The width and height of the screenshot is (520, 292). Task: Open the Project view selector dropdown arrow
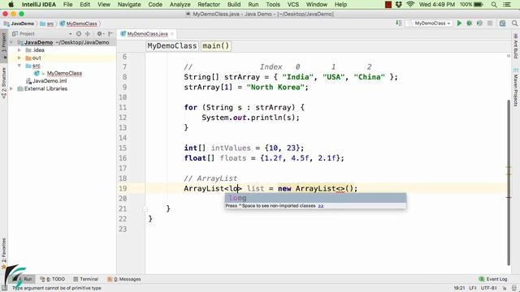71,34
